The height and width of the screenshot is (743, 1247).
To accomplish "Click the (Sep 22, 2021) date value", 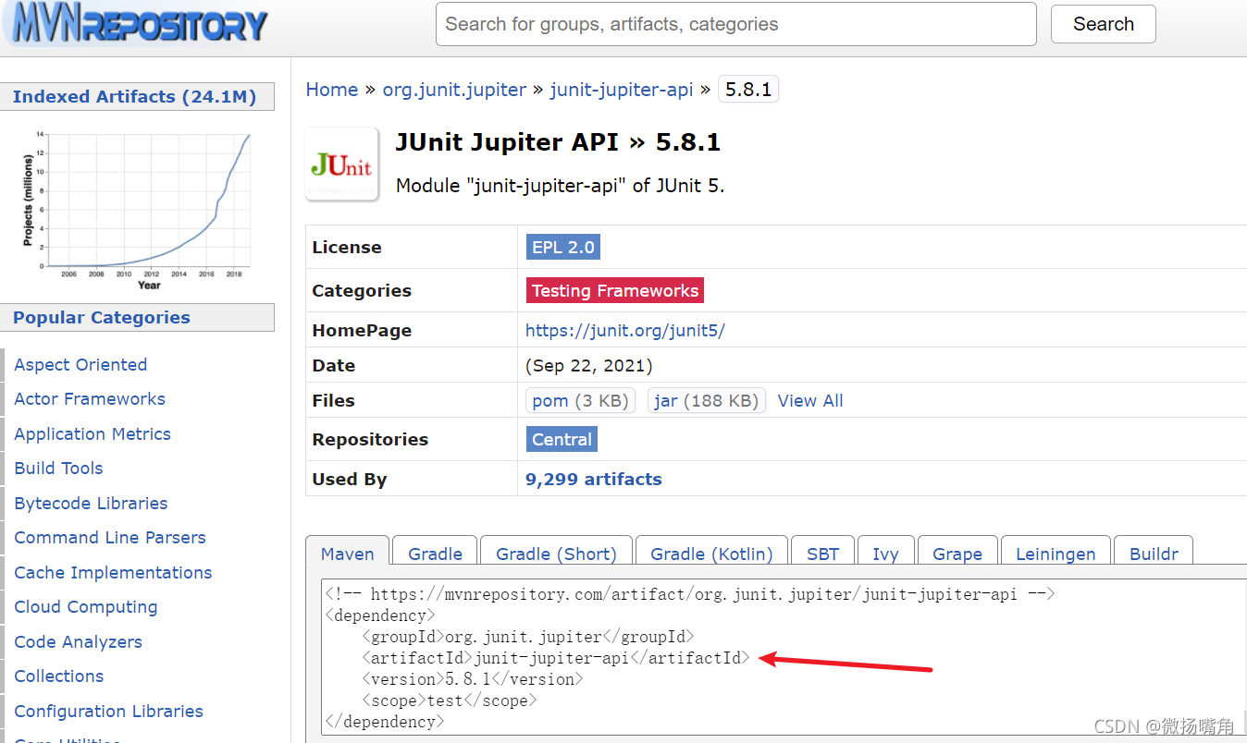I will coord(588,365).
